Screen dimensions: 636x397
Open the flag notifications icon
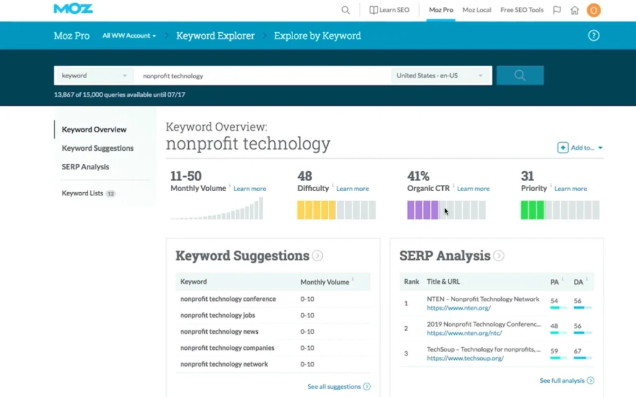(x=557, y=10)
